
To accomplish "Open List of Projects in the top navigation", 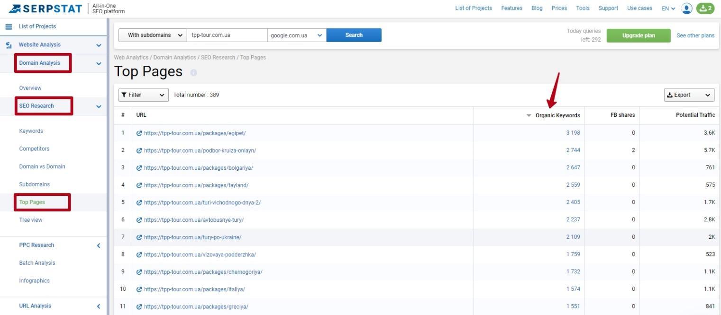I will tap(474, 8).
